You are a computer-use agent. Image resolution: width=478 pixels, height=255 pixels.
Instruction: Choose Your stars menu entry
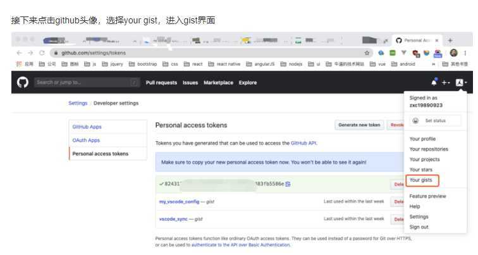click(x=420, y=170)
